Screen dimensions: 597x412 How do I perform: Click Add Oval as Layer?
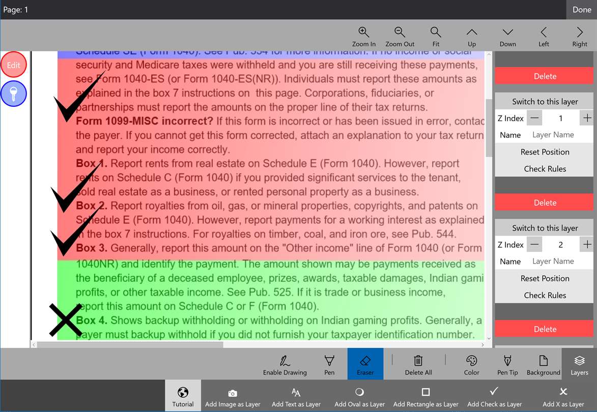[359, 396]
